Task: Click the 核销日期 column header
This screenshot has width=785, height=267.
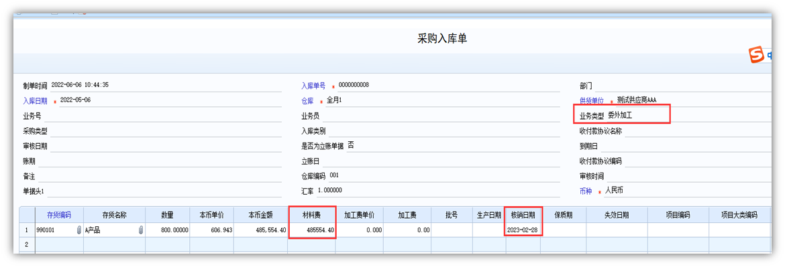Action: click(523, 215)
